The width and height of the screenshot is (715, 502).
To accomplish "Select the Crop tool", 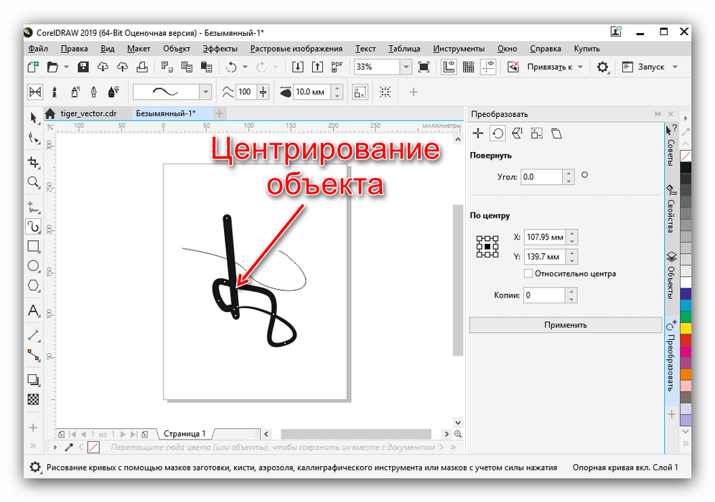I will tap(33, 163).
